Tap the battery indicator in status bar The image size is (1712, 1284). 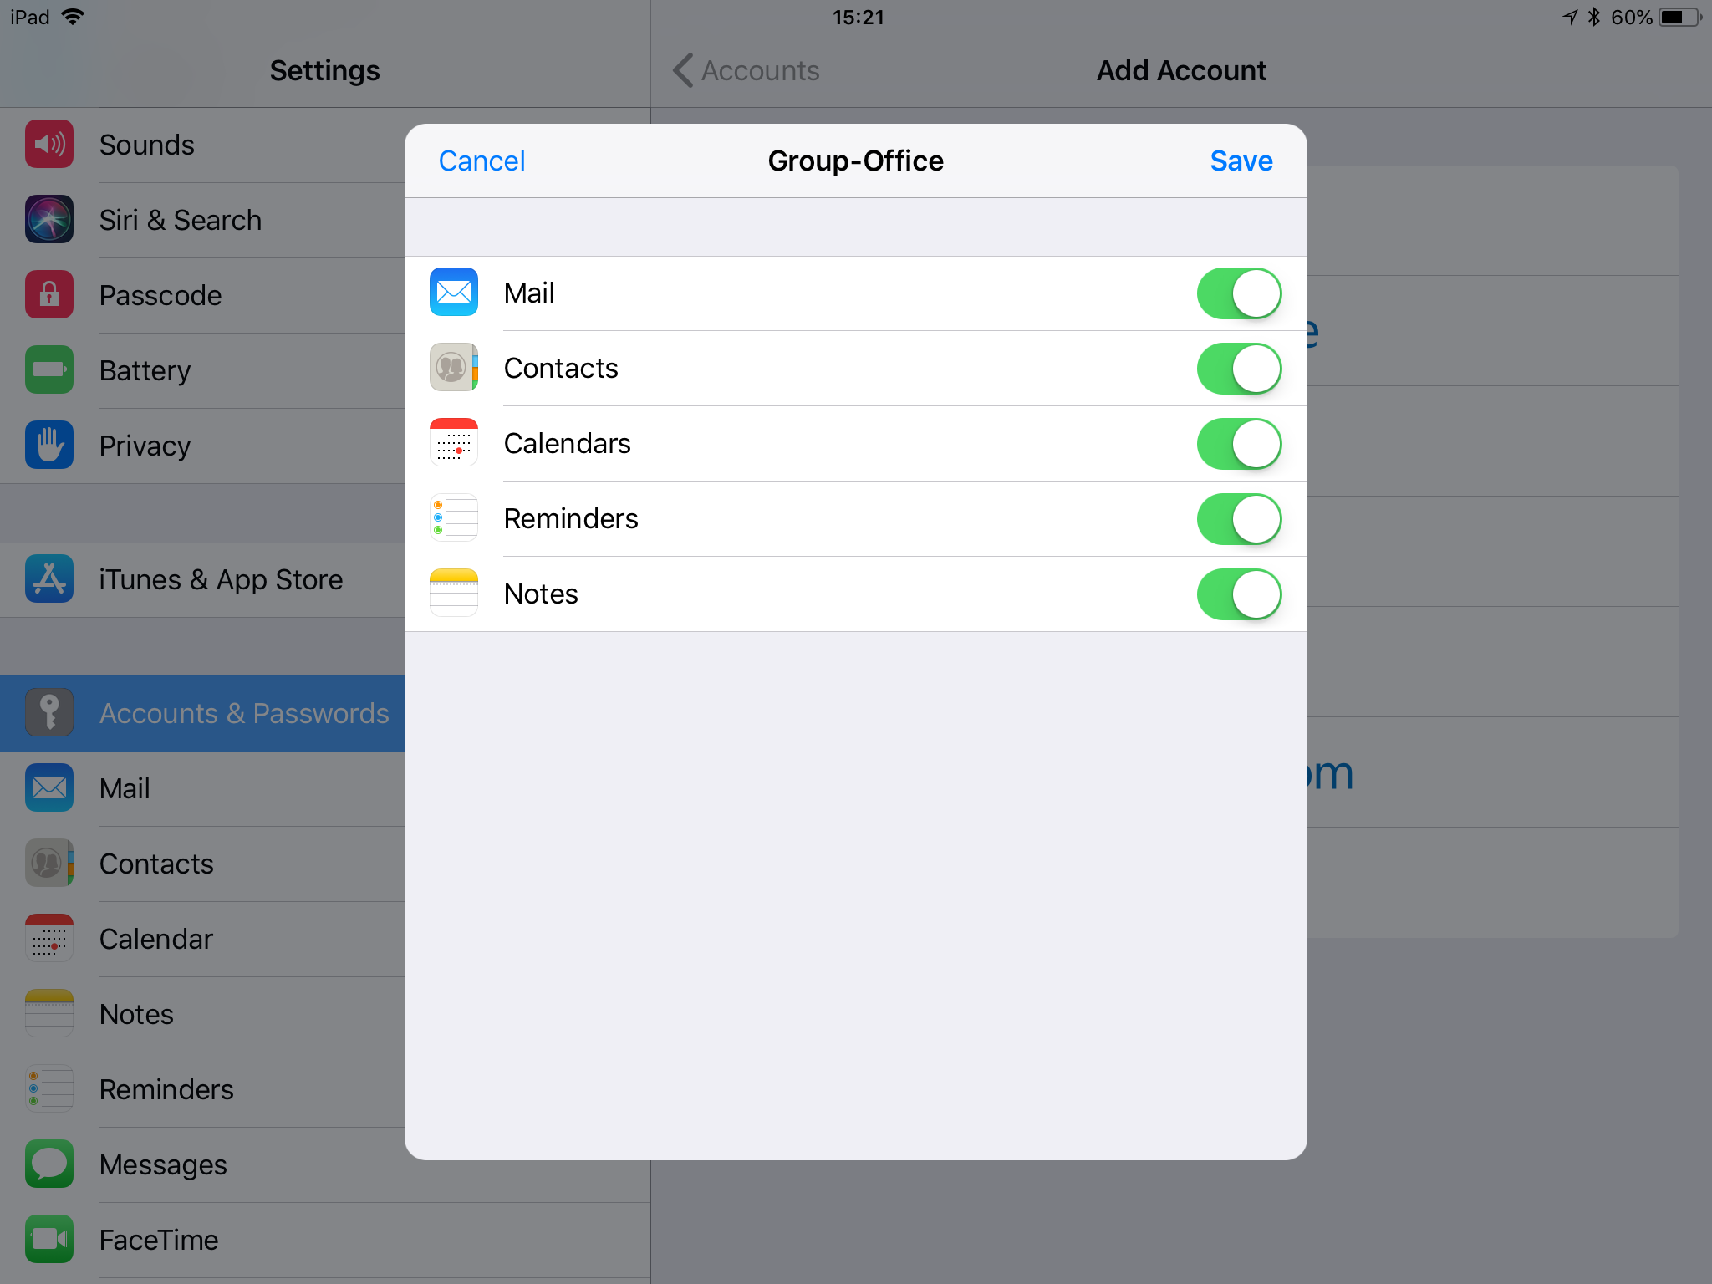pyautogui.click(x=1680, y=17)
